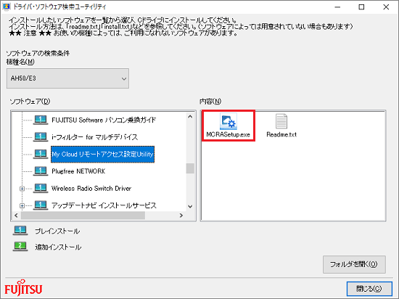Select FUJITSU Software パソコン乗換ガイド in tree
399x299 pixels.
tap(104, 120)
